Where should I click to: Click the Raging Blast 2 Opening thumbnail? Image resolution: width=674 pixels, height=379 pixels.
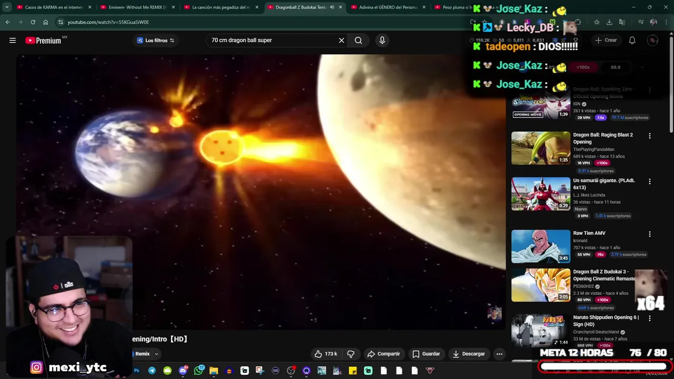(x=541, y=148)
